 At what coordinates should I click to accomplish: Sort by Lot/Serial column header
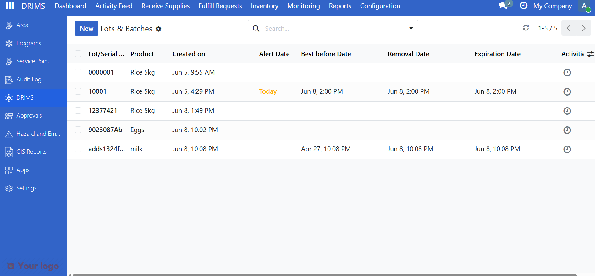point(106,54)
